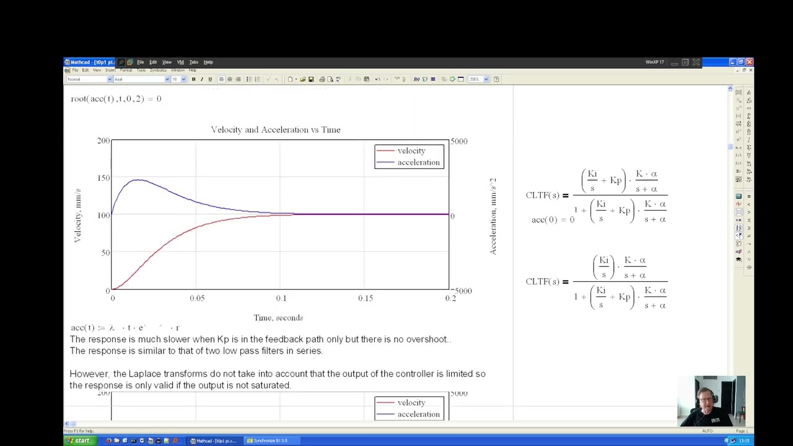Insert a derivative operator from Calculus palette
793x446 pixels.
coord(749,92)
